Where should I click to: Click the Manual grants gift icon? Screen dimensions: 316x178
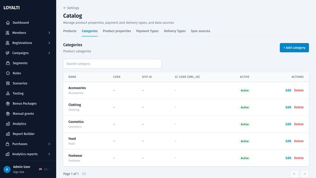point(8,113)
